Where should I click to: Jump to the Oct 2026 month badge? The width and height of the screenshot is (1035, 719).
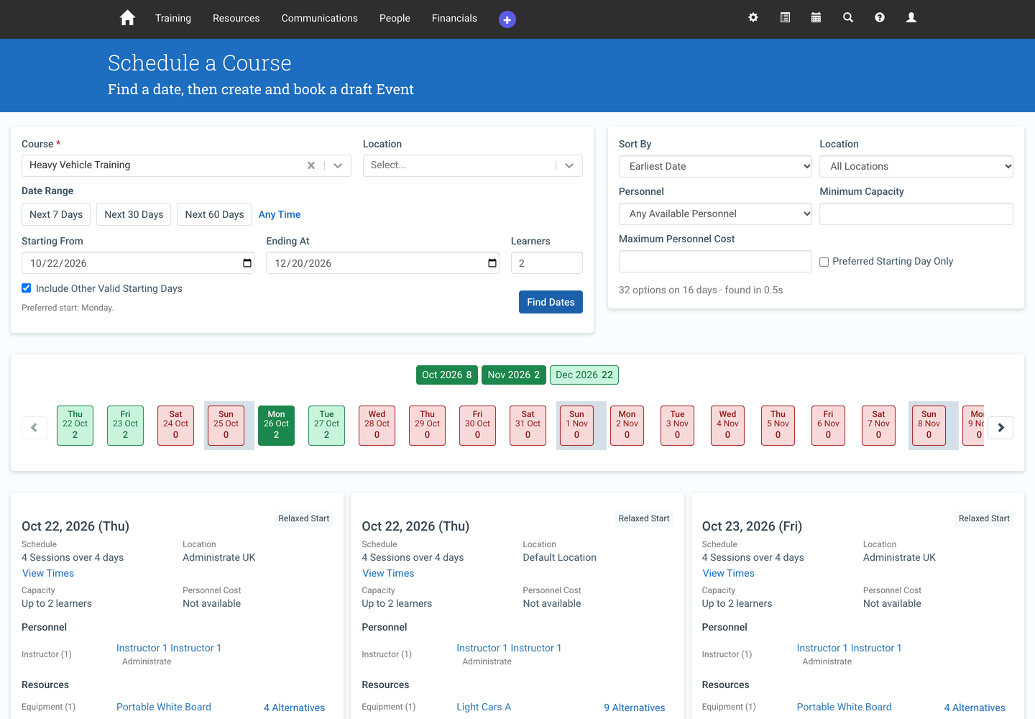(447, 375)
